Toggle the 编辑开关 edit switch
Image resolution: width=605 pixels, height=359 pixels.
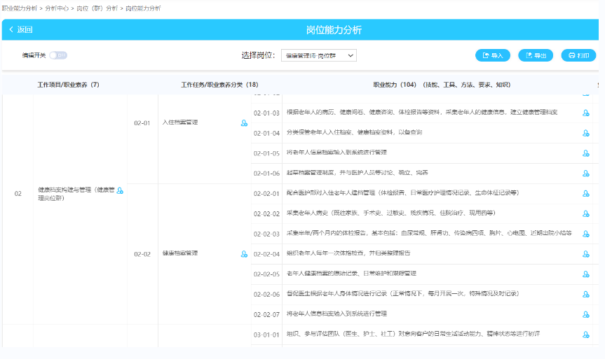click(58, 55)
